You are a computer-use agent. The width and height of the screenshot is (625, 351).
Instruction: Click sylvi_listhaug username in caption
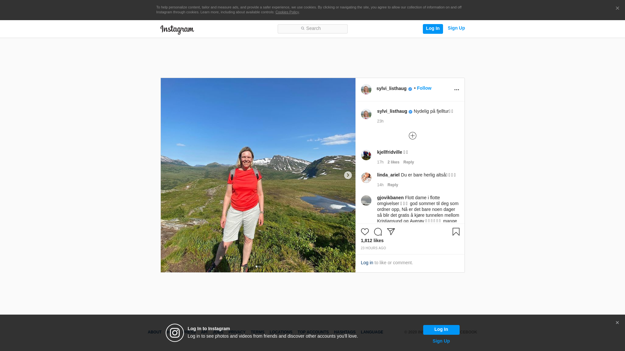392,111
